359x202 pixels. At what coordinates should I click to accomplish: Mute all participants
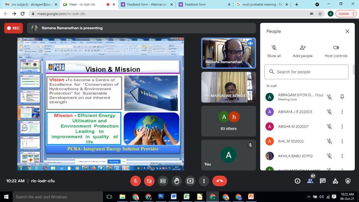pos(274,51)
